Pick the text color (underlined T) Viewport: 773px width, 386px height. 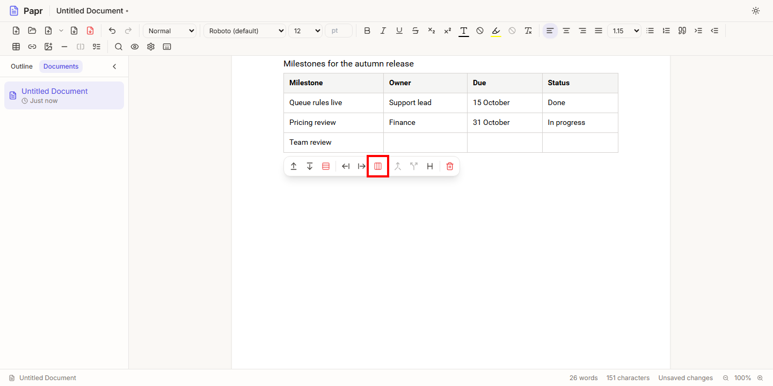pyautogui.click(x=464, y=31)
